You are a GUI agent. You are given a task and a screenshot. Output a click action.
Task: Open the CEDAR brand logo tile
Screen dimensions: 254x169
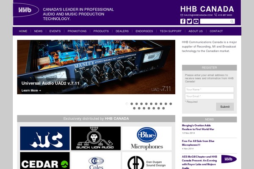pos(45,161)
